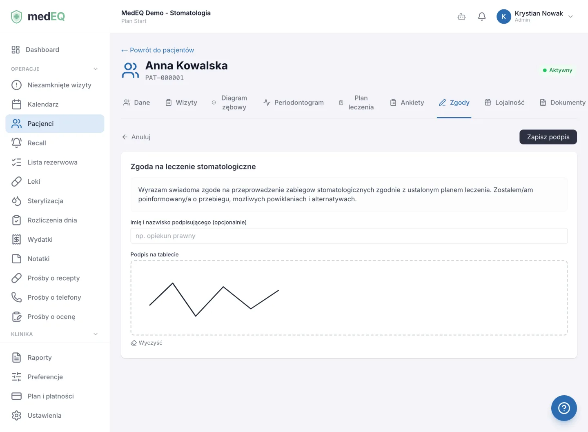This screenshot has width=588, height=432.
Task: Click the large patient icon beside Anna Kowalska
Action: point(130,70)
